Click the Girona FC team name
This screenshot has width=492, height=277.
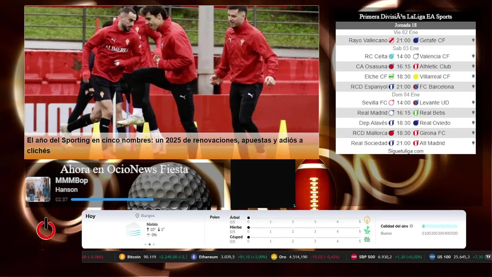point(432,133)
